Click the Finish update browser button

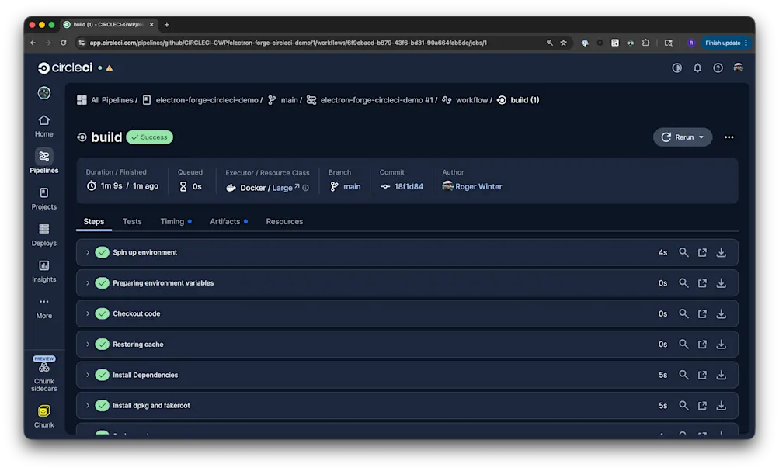[726, 43]
